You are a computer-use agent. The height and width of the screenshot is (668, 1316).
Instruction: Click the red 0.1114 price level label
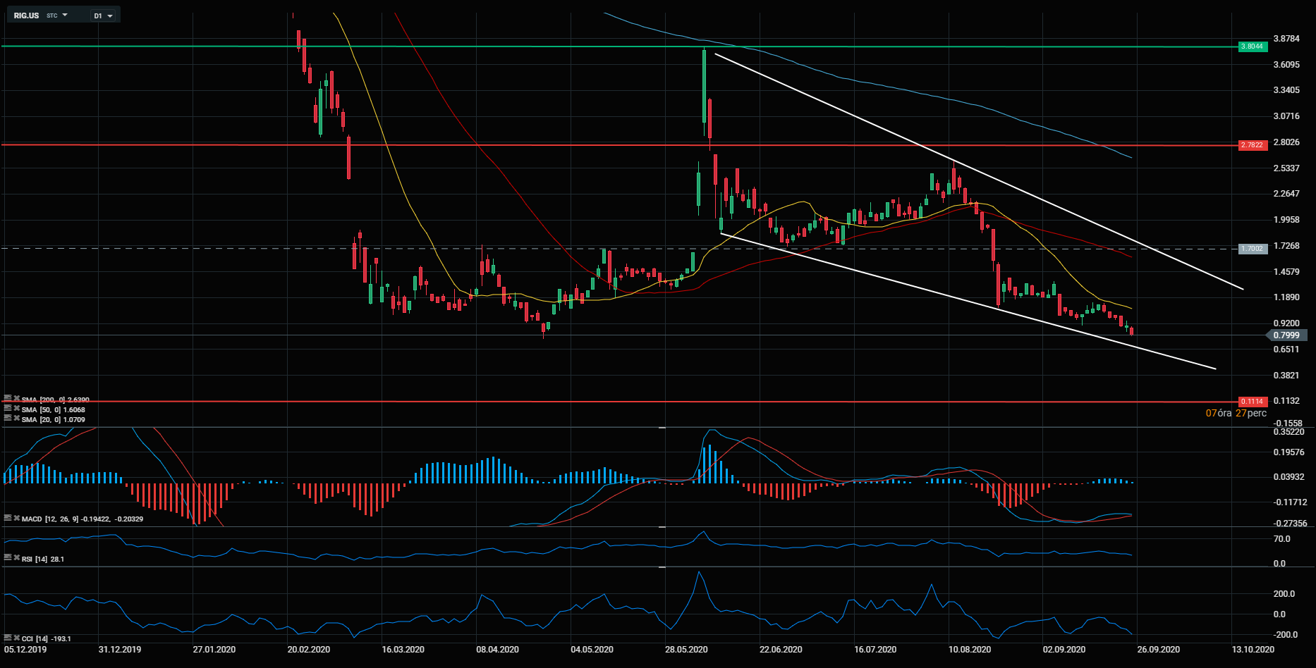(1253, 402)
